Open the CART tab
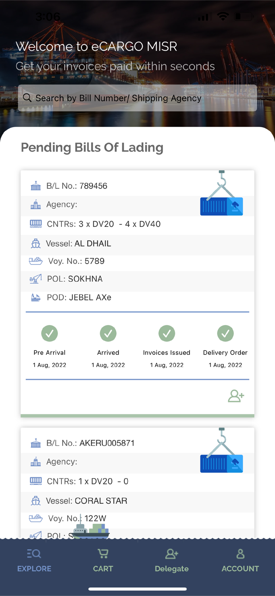The image size is (275, 596). tap(103, 561)
